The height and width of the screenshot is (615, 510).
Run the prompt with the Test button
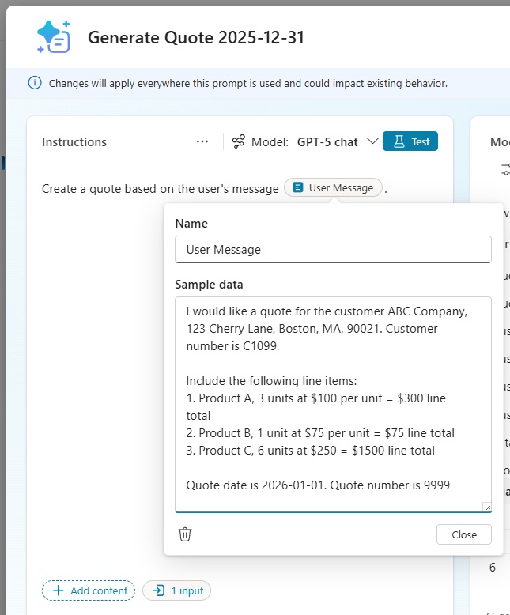pyautogui.click(x=410, y=141)
